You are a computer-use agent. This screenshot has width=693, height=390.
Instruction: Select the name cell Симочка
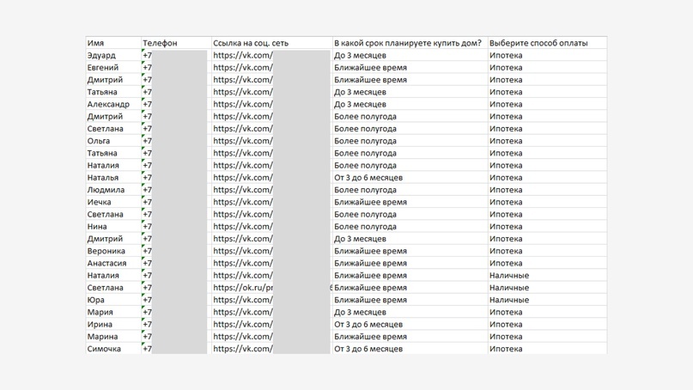pos(113,349)
